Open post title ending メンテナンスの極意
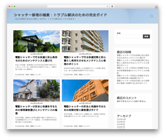The height and width of the screenshot is (139, 165). coord(36,110)
